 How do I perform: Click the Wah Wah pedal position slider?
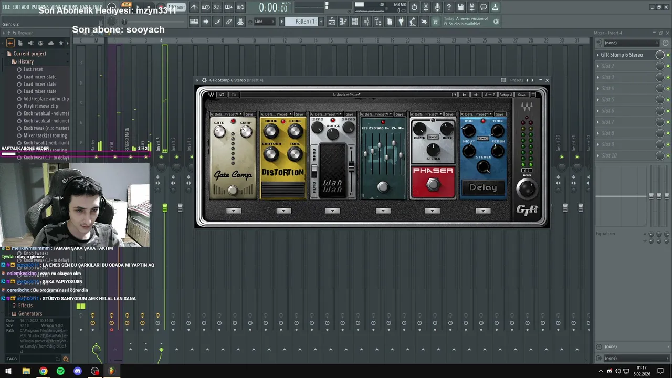(x=351, y=165)
